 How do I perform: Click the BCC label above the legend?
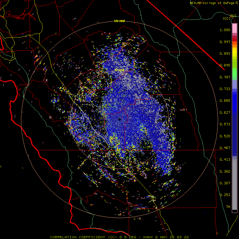pos(233,16)
